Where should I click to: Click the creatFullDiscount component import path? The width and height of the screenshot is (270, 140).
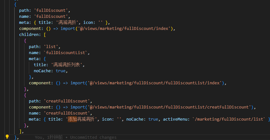point(169,107)
